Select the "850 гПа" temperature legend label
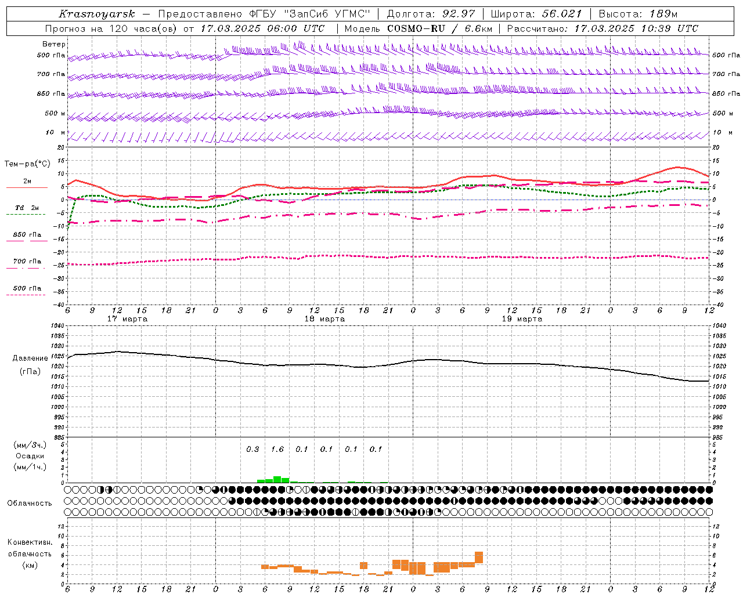Viewport: 743px width, 594px height. (27, 235)
